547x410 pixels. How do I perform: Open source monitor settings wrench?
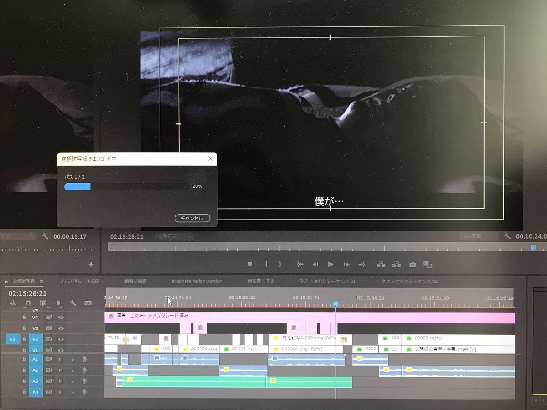pyautogui.click(x=45, y=236)
